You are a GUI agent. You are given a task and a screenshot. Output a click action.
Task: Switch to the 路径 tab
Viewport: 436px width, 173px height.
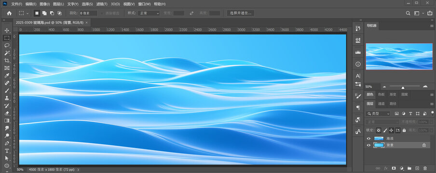[393, 104]
